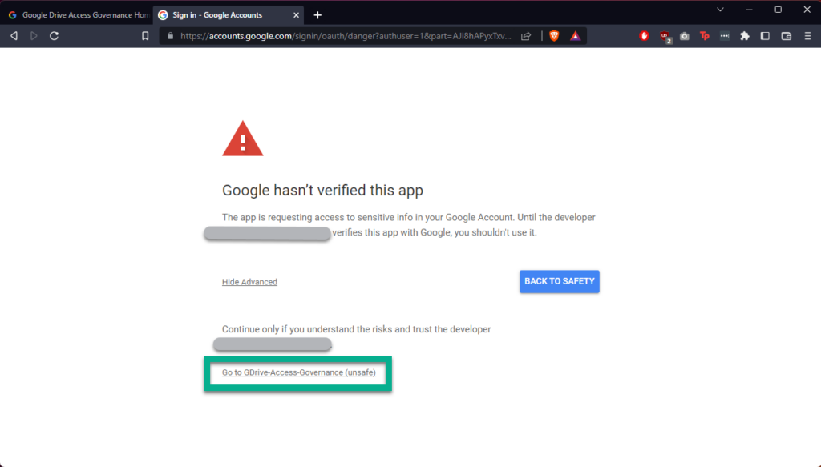Open the browser hamburger menu
The image size is (821, 467).
pyautogui.click(x=807, y=36)
